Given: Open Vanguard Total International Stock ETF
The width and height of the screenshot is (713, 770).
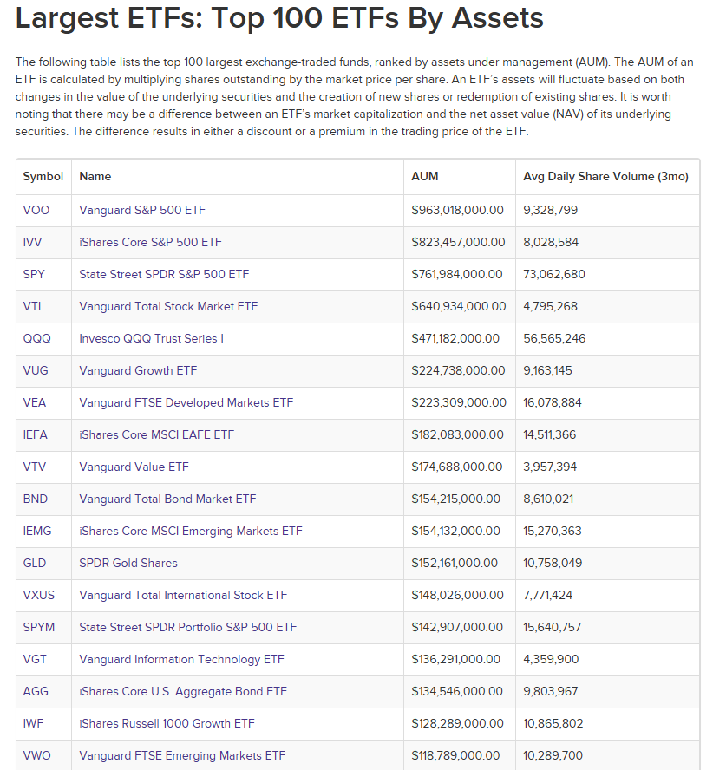Looking at the screenshot, I should (183, 595).
